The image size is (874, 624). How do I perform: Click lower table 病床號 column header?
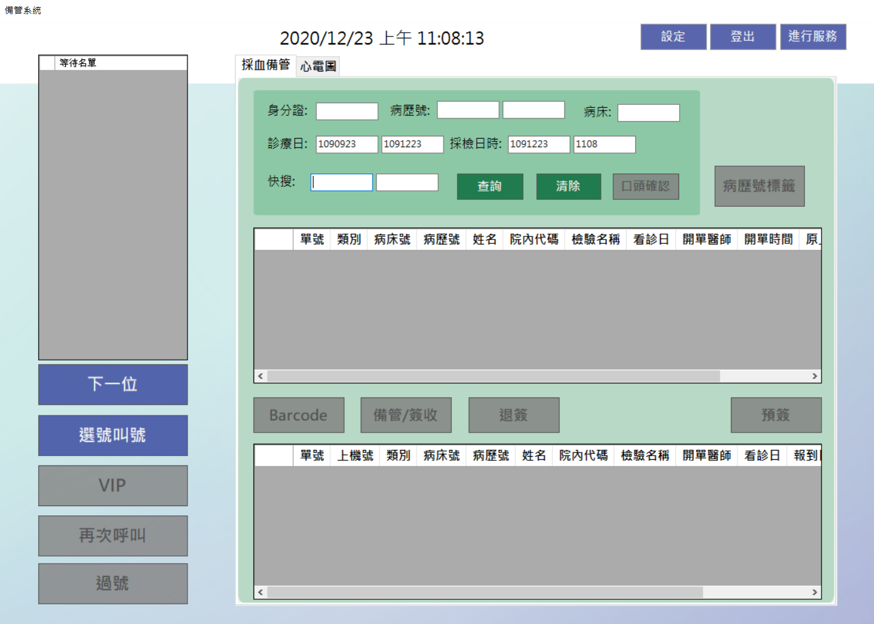(x=441, y=456)
